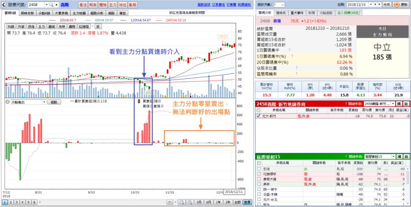Toggle the 主力 indicator button above the chart
411x207 pixels.
42,27
